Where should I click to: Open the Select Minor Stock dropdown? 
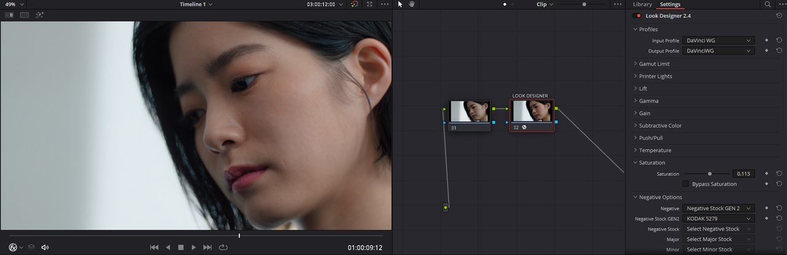click(719, 249)
